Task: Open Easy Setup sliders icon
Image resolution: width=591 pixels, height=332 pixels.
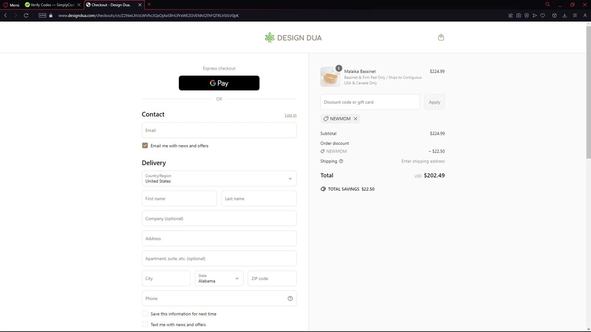Action: tap(575, 15)
